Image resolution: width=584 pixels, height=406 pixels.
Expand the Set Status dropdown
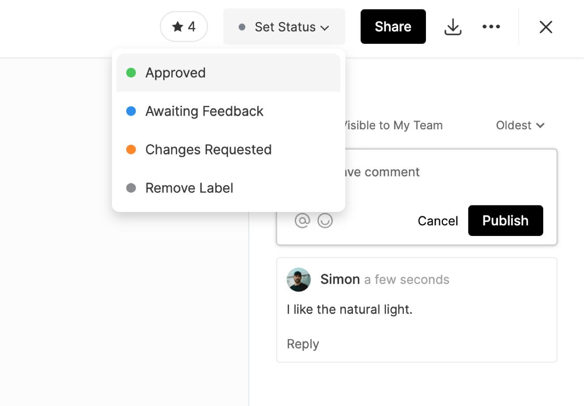[x=284, y=27]
